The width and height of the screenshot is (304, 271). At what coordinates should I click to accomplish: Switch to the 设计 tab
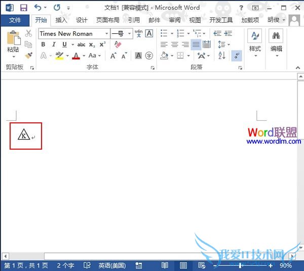click(82, 20)
